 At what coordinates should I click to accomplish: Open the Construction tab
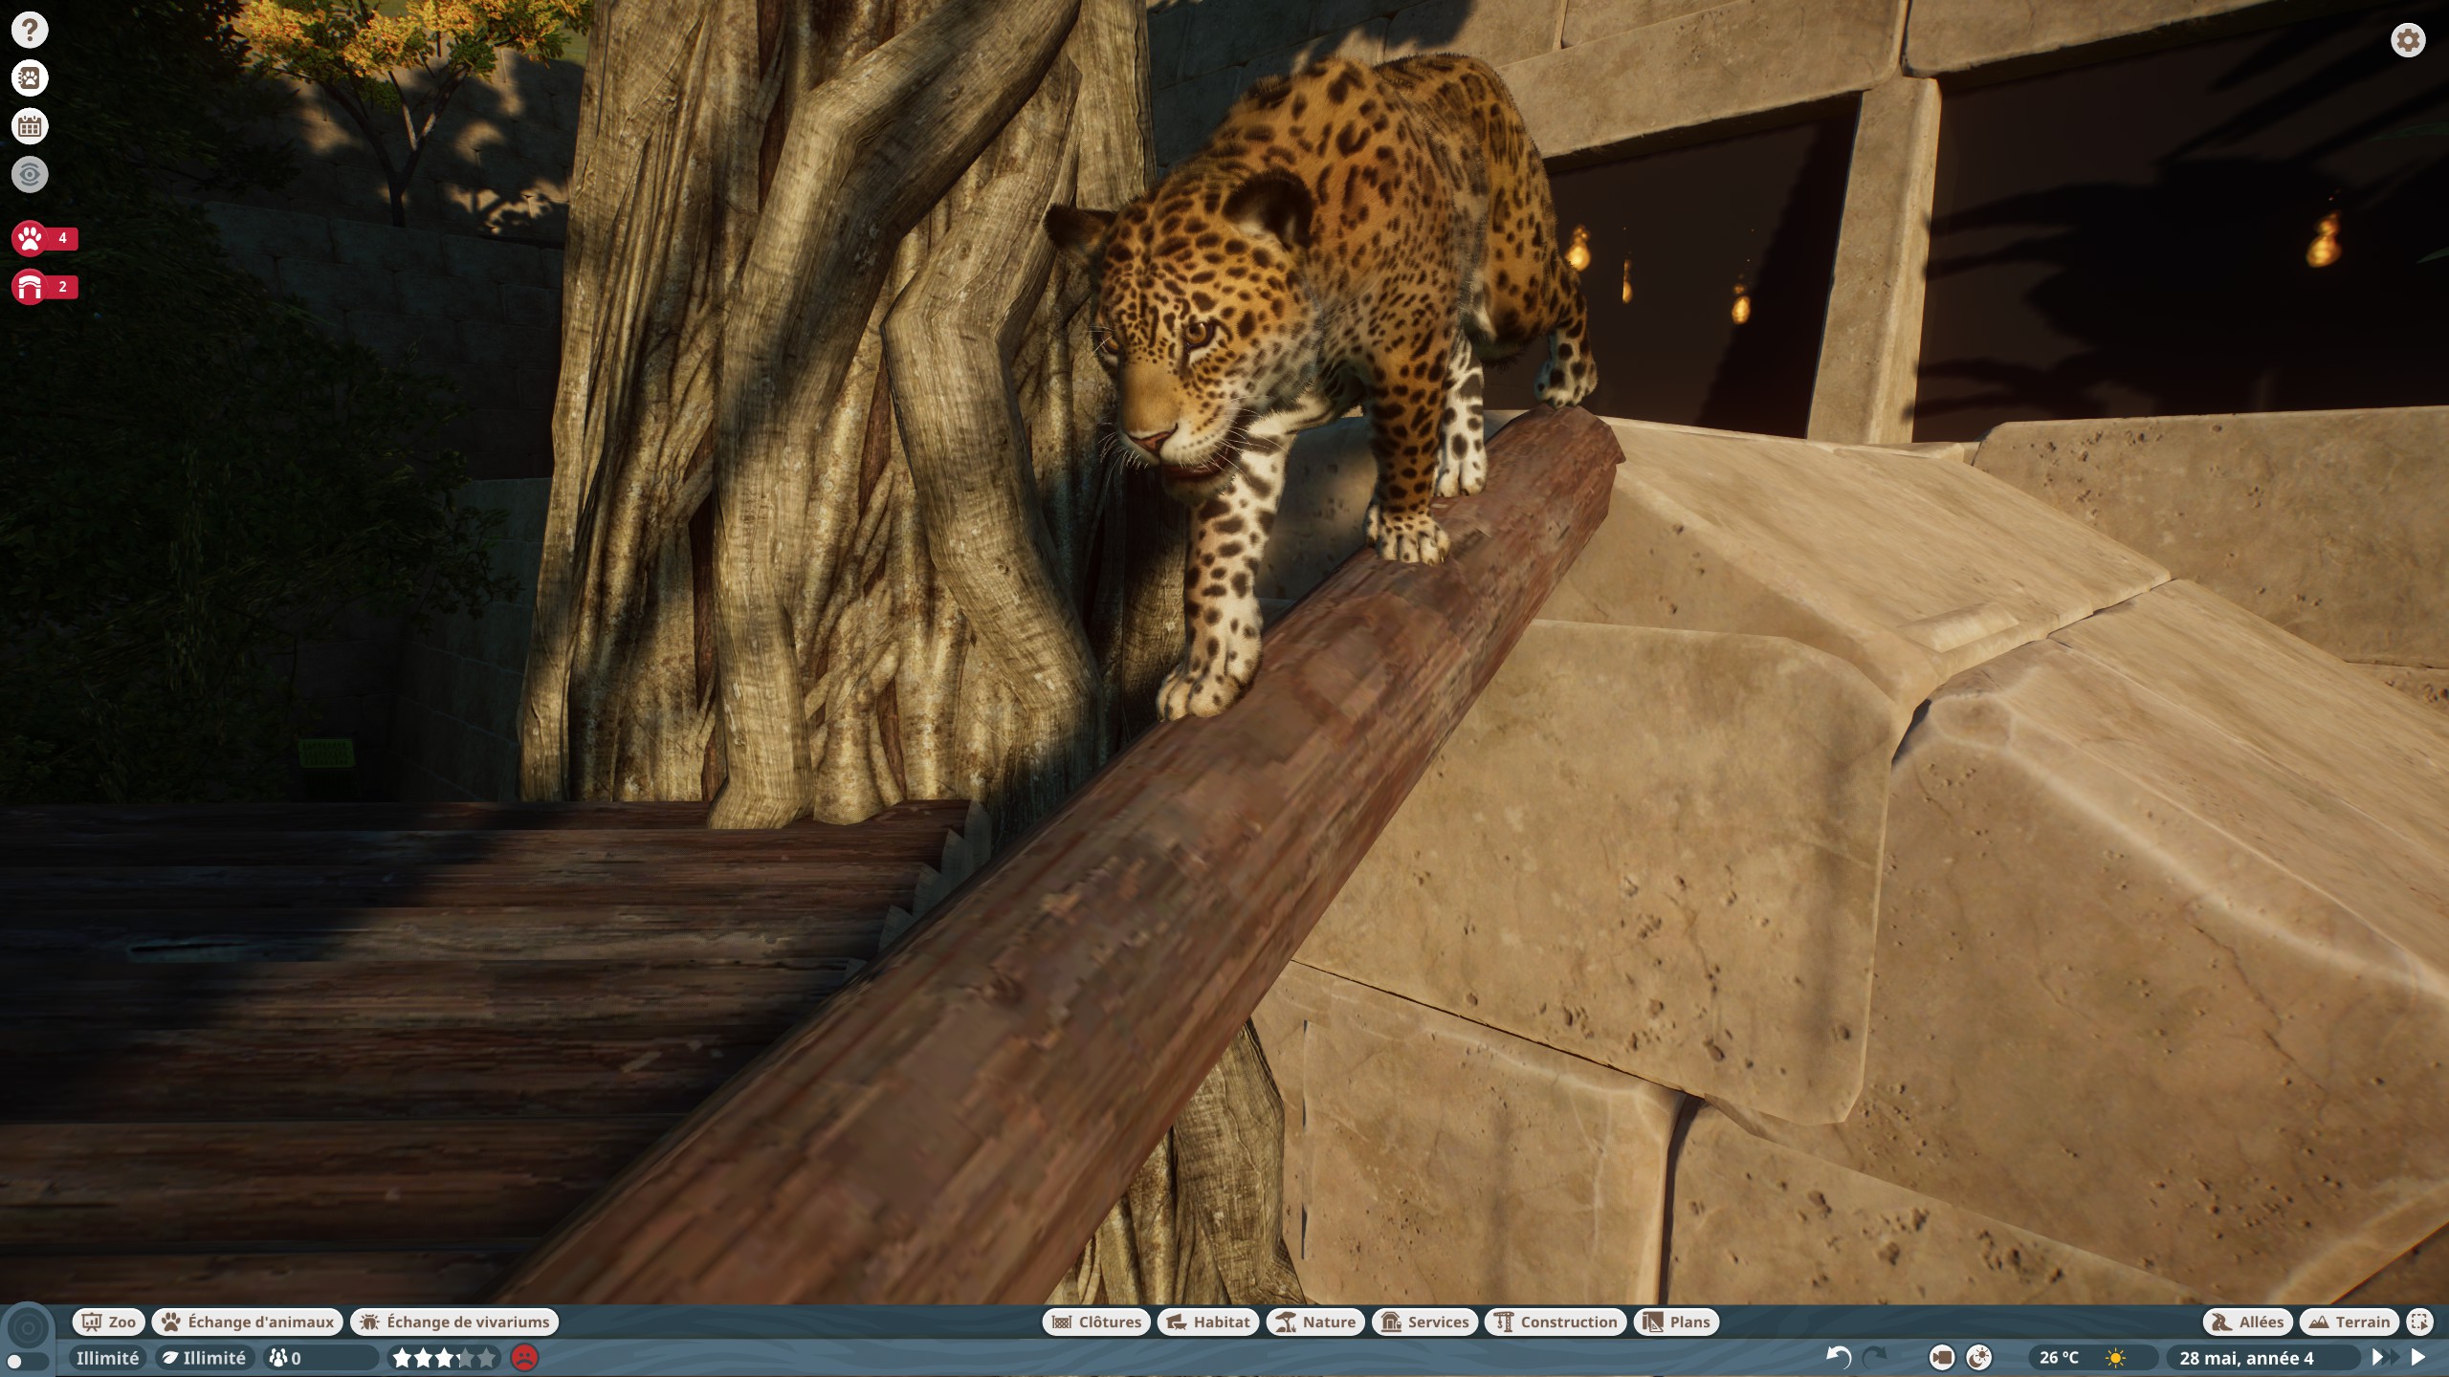click(1555, 1322)
